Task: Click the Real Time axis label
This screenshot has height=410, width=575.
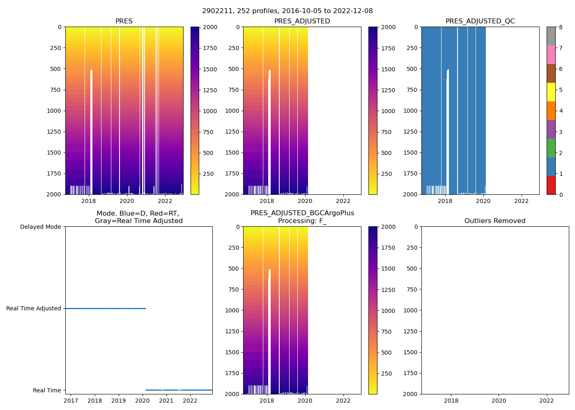Action: coord(47,390)
